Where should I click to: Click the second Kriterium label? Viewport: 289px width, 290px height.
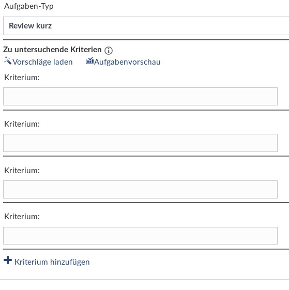(x=22, y=124)
